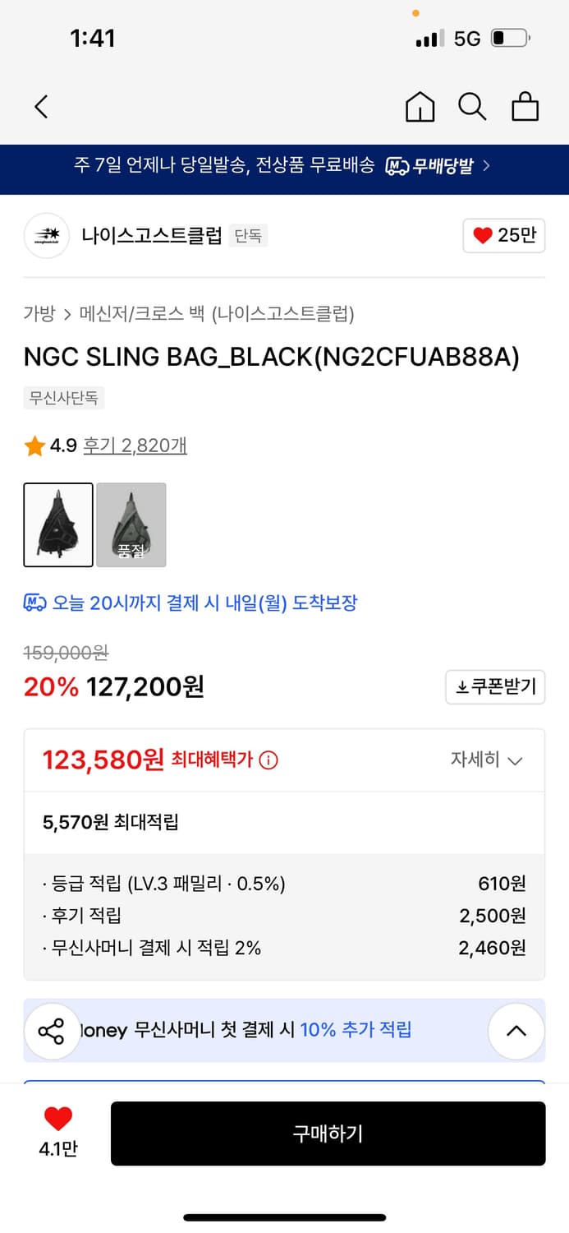Select the sold-out grey color option thumbnail
The width and height of the screenshot is (569, 1233).
pyautogui.click(x=131, y=524)
